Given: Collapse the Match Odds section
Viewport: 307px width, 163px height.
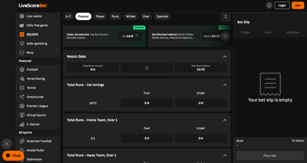Looking at the screenshot, I should 225,57.
